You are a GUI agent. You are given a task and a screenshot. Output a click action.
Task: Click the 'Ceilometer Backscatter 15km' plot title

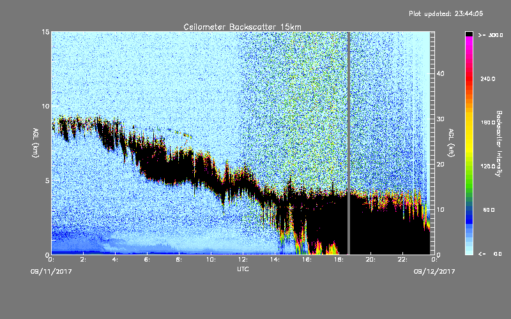[x=242, y=27]
